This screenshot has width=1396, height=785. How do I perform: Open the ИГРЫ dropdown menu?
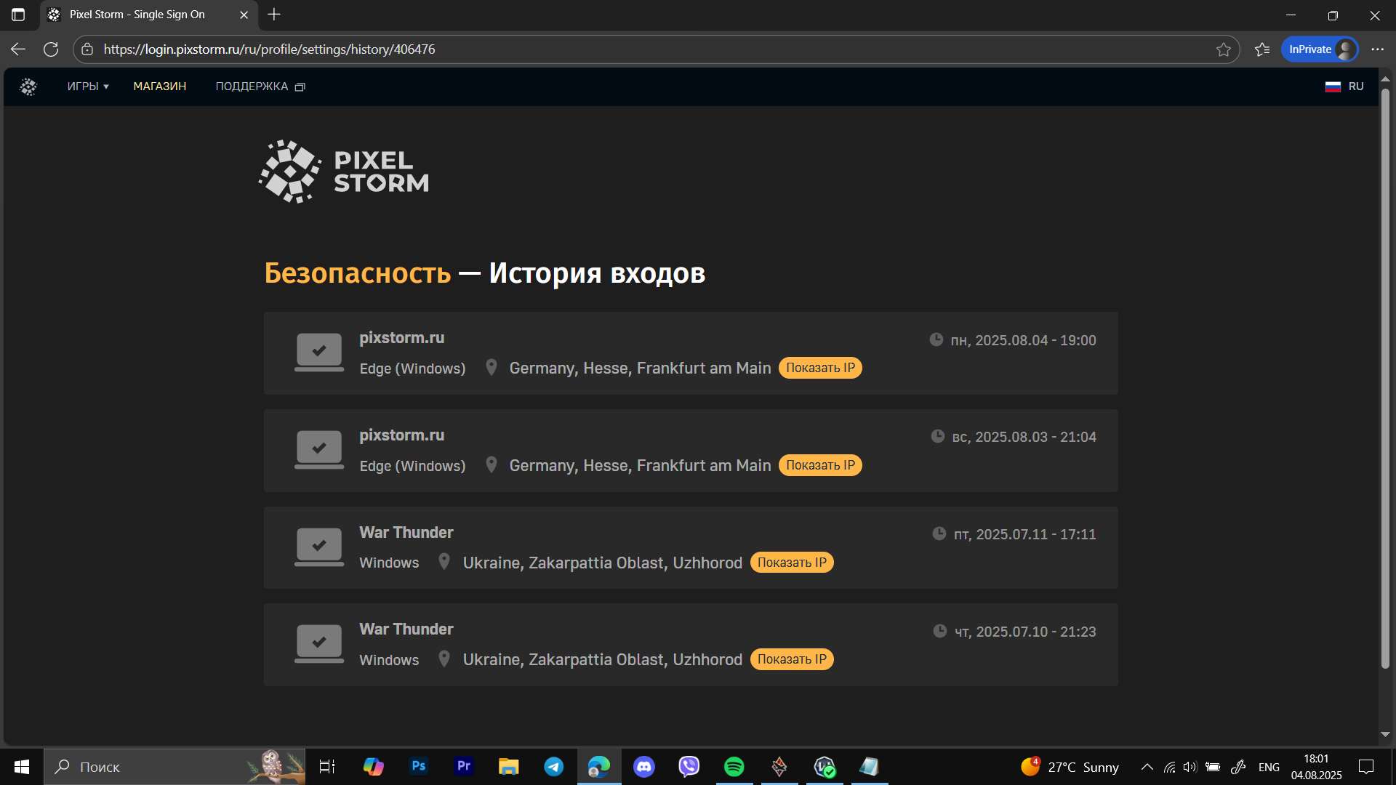point(88,86)
